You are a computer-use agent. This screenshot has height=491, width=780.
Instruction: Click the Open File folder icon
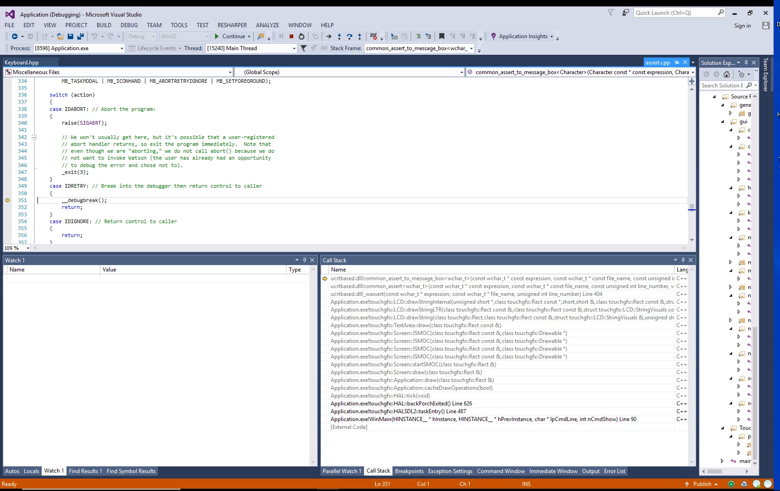[60, 36]
